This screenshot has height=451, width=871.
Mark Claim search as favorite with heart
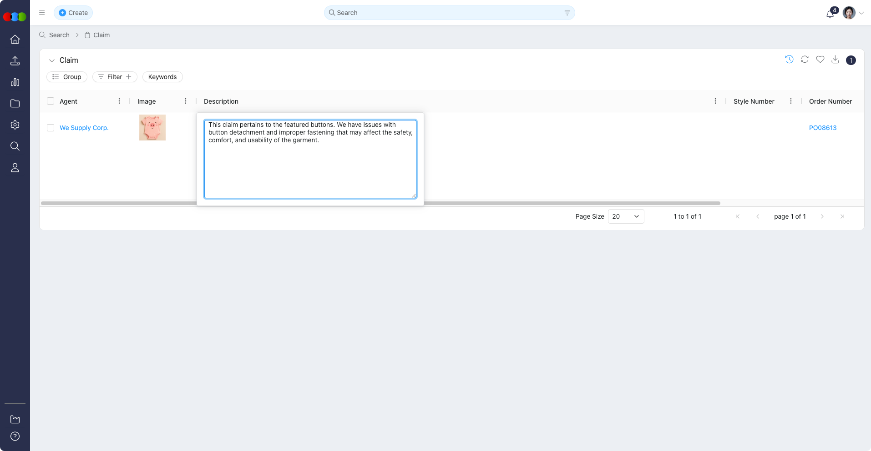(x=820, y=60)
